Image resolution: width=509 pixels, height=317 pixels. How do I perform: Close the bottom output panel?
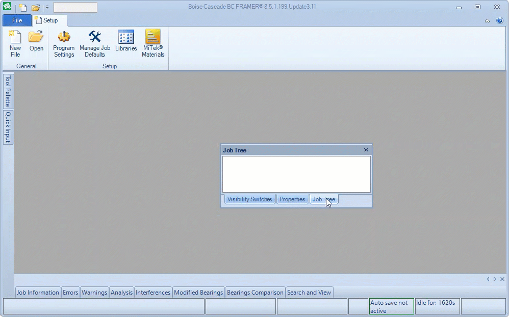[502, 279]
